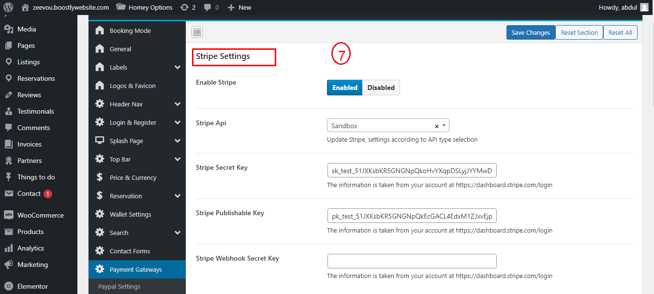Open the comments bubble icon in admin bar
This screenshot has width=654, height=294.
[x=208, y=8]
